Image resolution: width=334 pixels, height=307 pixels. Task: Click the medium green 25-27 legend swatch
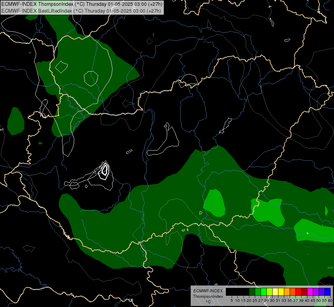[x=258, y=292]
